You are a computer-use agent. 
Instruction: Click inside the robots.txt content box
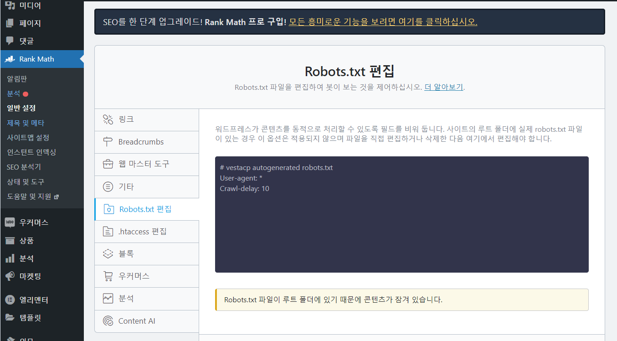401,214
